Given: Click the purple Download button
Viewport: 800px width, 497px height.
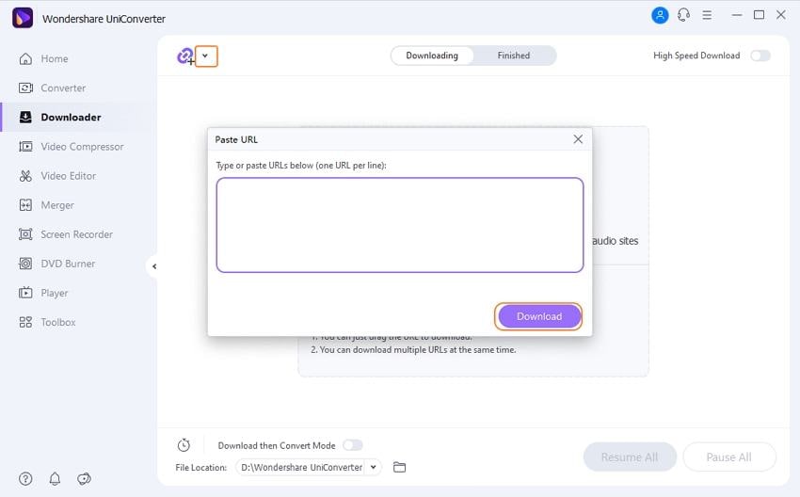Looking at the screenshot, I should [x=539, y=316].
